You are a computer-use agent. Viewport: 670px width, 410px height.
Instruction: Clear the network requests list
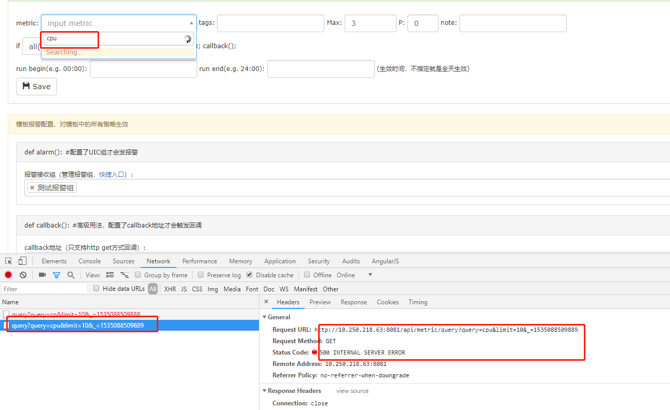click(23, 275)
